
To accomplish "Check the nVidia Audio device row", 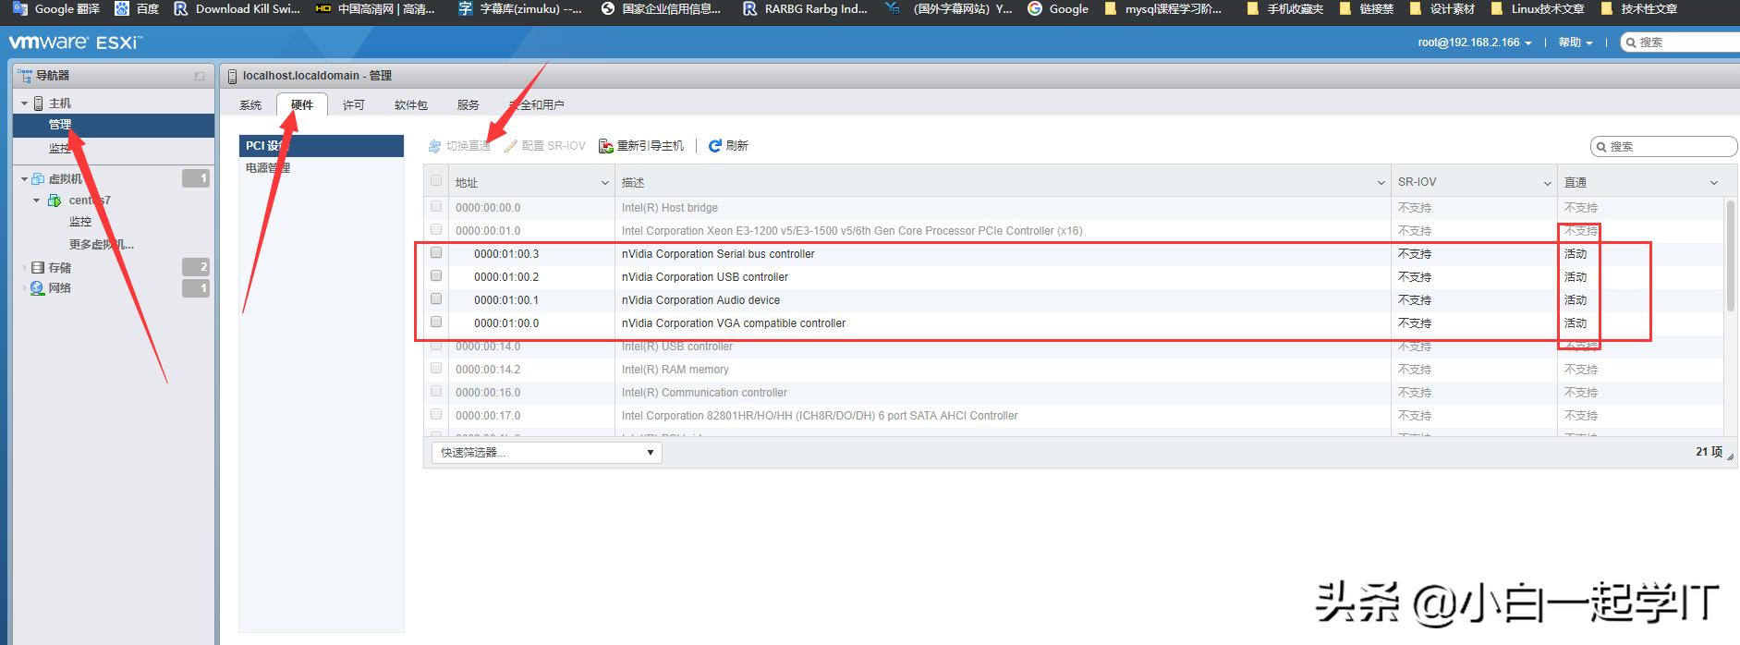I will pyautogui.click(x=436, y=298).
